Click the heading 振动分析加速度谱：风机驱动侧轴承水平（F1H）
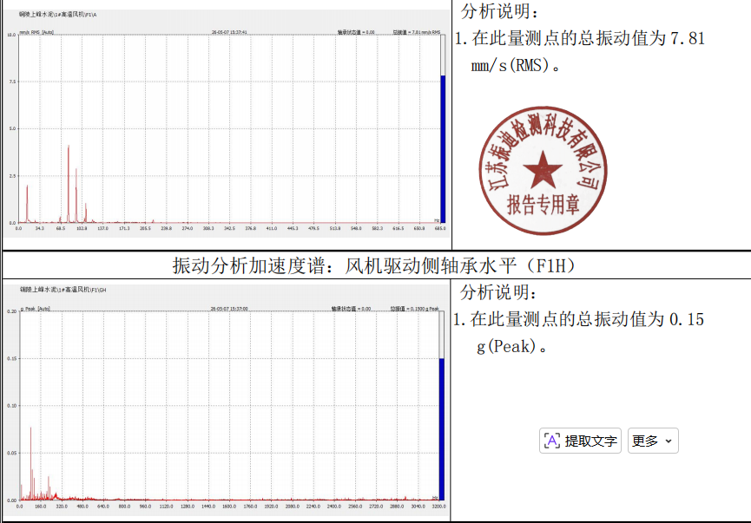The width and height of the screenshot is (751, 523). [x=374, y=265]
